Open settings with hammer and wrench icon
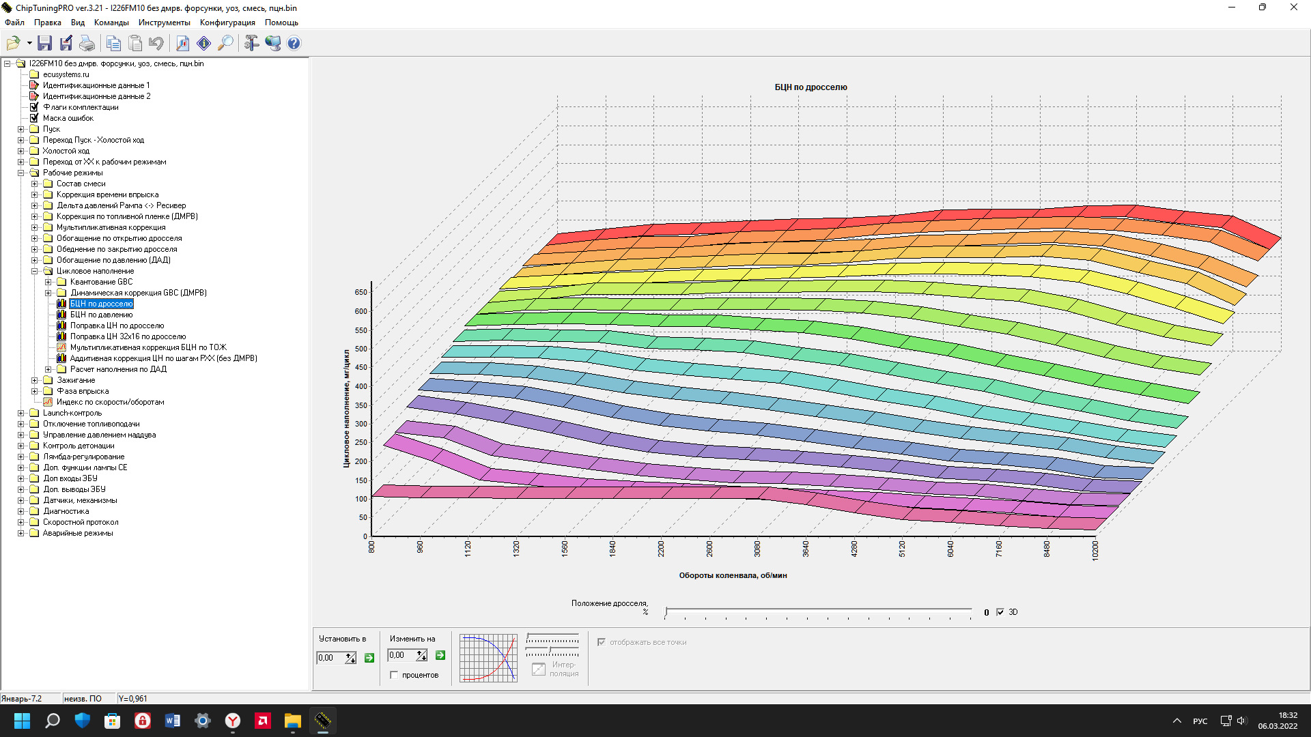 (251, 44)
